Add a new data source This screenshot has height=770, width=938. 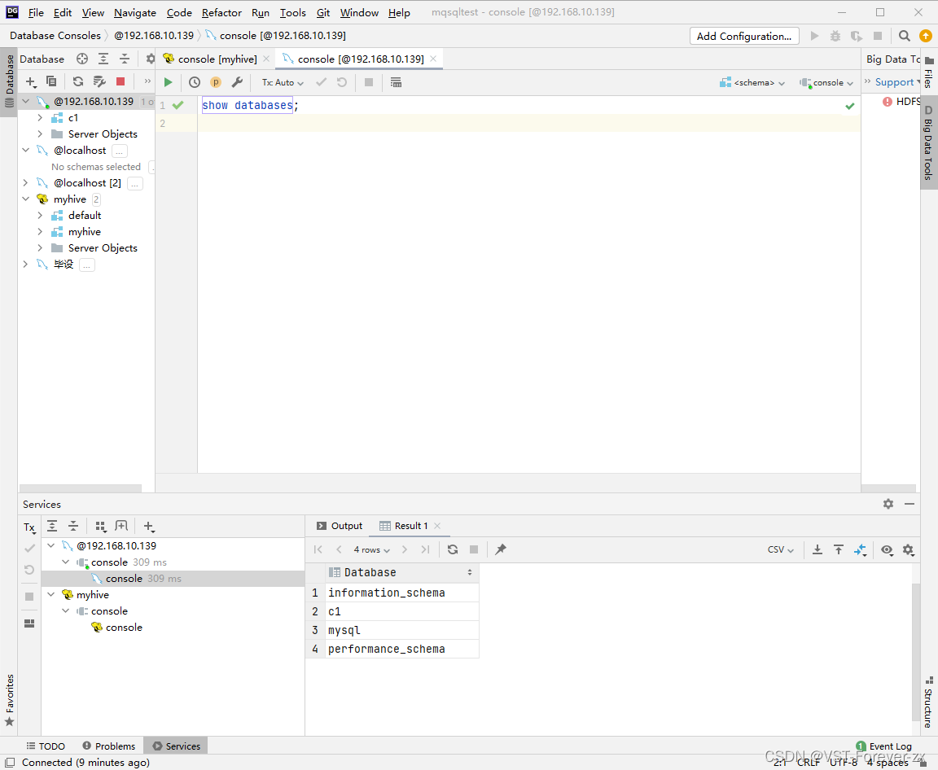tap(30, 81)
